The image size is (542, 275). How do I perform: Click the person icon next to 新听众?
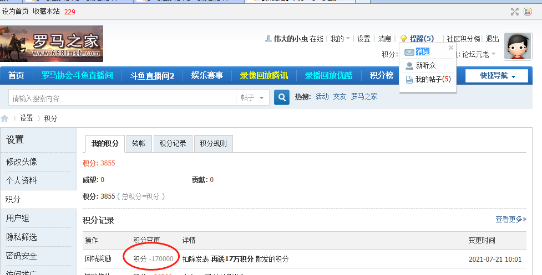click(x=409, y=65)
